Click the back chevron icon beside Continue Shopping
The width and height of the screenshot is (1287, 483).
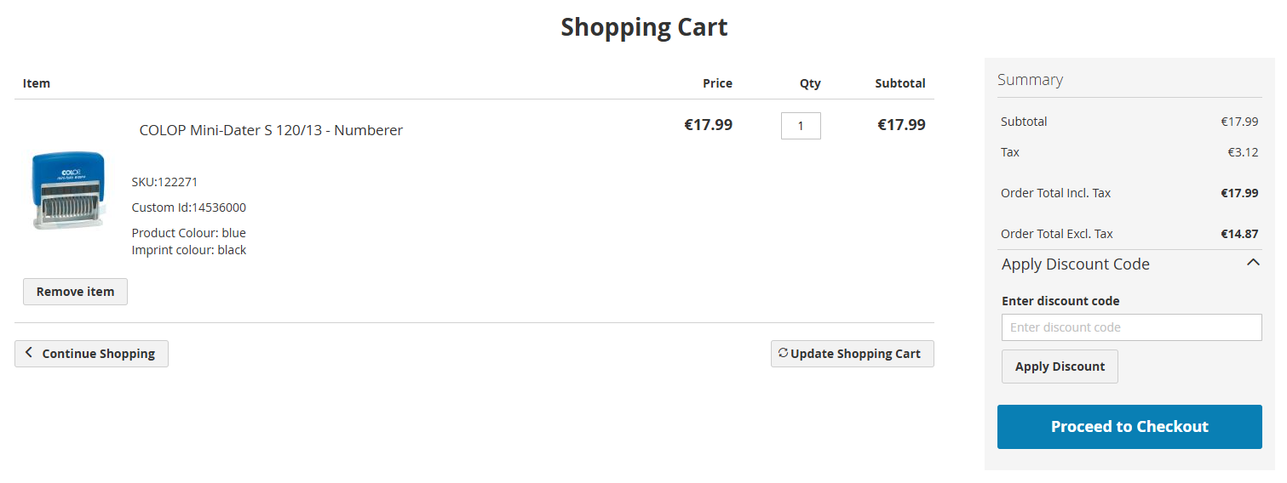29,353
